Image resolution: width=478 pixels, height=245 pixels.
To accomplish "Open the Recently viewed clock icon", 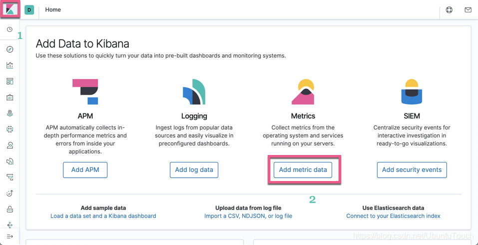I will pos(9,29).
